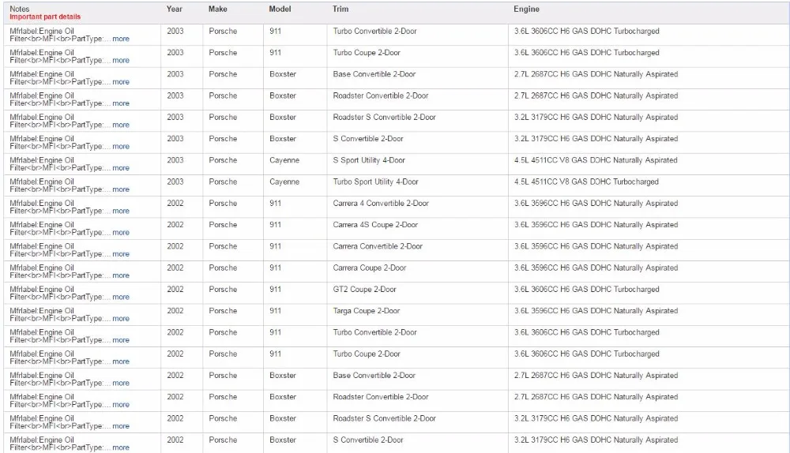Open 'more' link in Cayenne S Sport Utility row
The height and width of the screenshot is (453, 790).
click(121, 168)
